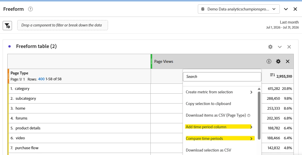Image resolution: width=302 pixels, height=155 pixels.
Task: Close the Freeform panel
Action: pyautogui.click(x=295, y=9)
